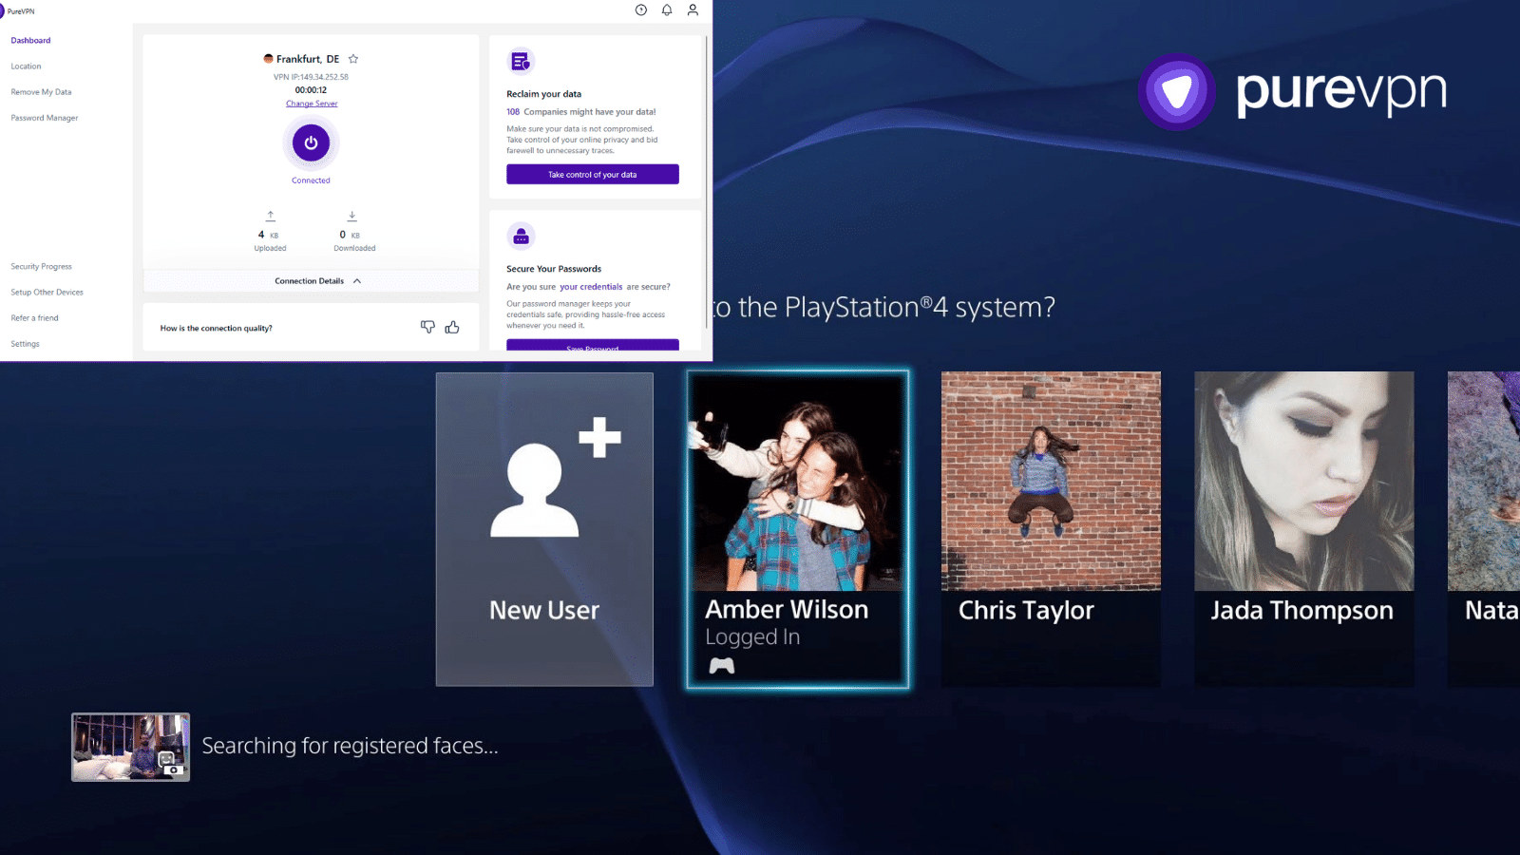The height and width of the screenshot is (855, 1520).
Task: Toggle the VPN power button off
Action: click(x=311, y=143)
